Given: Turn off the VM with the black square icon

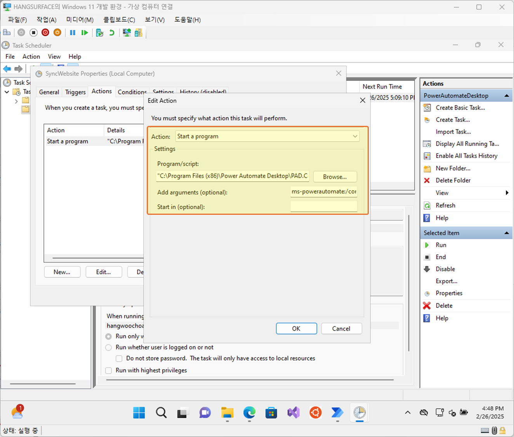Looking at the screenshot, I should pos(33,33).
